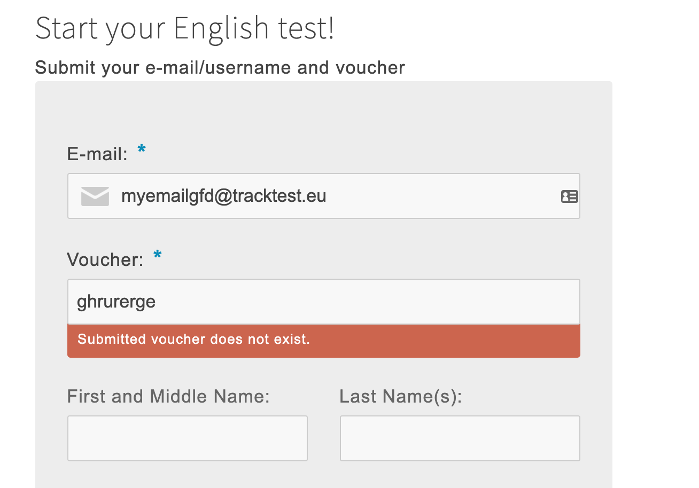699x488 pixels.
Task: Click the envelope icon in E-mail field
Action: pyautogui.click(x=95, y=196)
